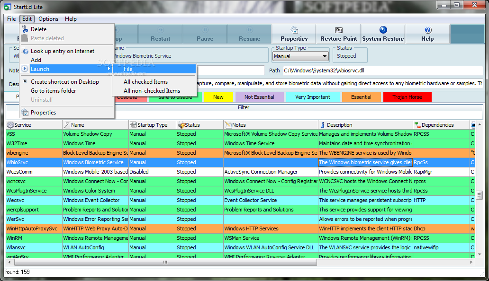489x281 pixels.
Task: Select the Wecsvc service row
Action: [240, 200]
